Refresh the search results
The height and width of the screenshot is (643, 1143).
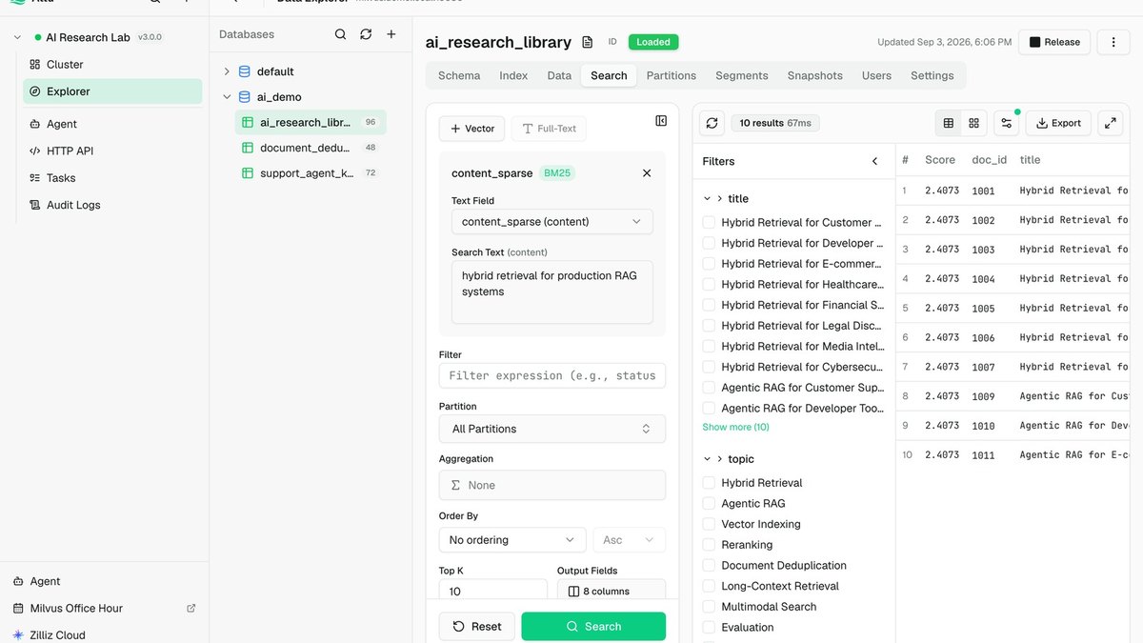[712, 123]
